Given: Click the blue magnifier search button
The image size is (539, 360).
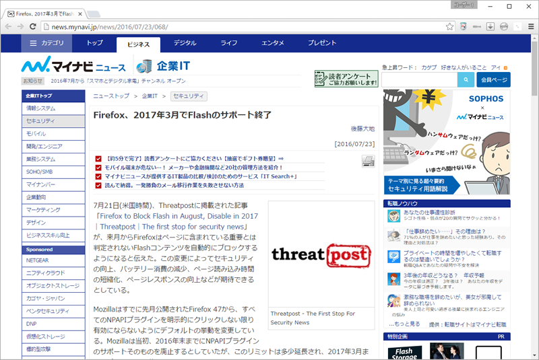Looking at the screenshot, I should point(466,80).
